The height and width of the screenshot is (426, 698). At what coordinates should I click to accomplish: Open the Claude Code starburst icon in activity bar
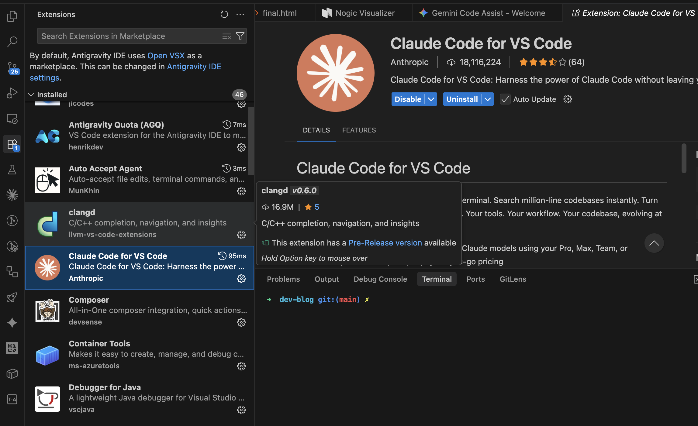tap(12, 195)
